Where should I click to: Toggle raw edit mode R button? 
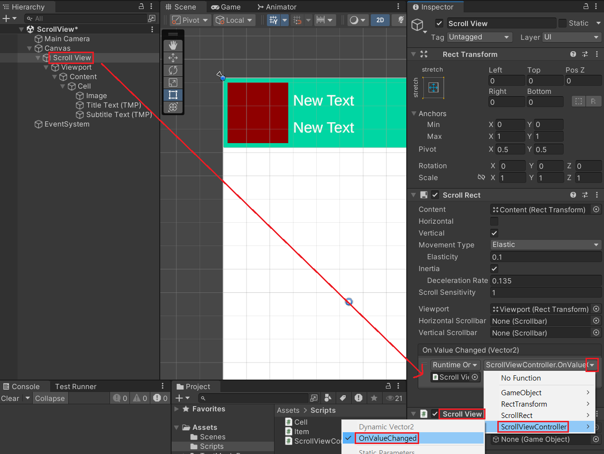(x=593, y=101)
